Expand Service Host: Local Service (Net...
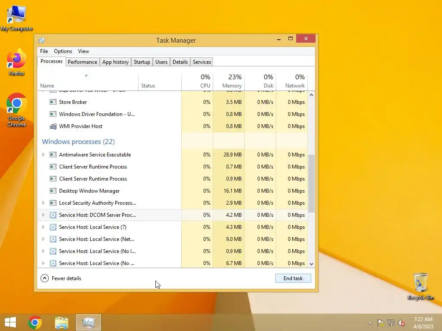Screen dimensions: 442x331 (43, 239)
